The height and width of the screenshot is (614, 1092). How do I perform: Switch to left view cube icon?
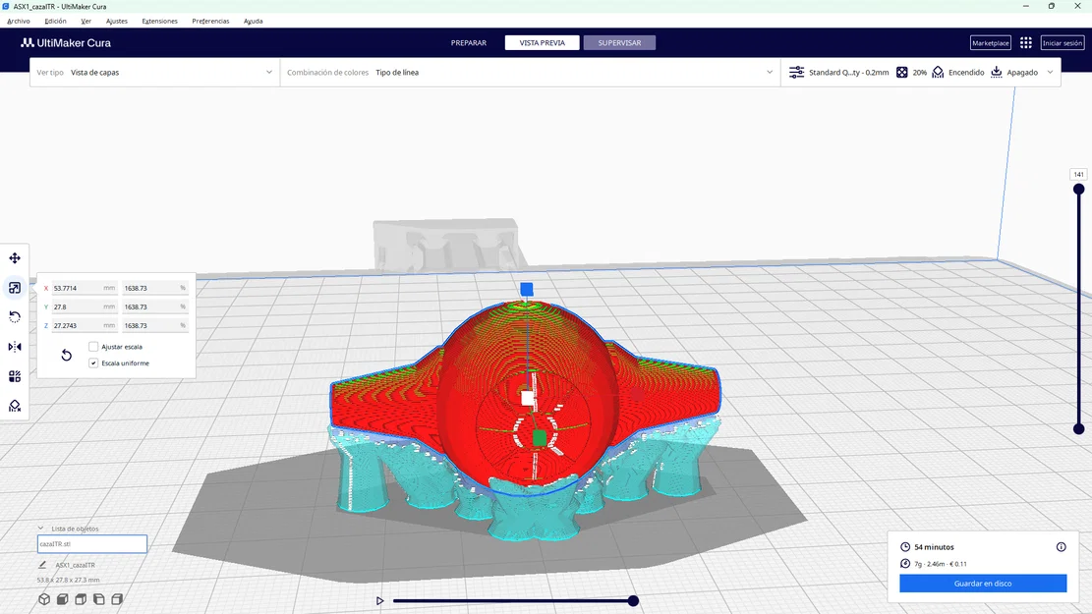click(99, 598)
